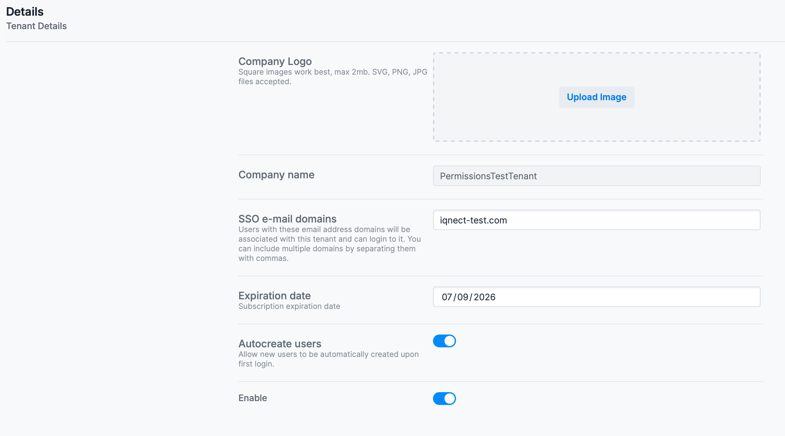Toggle the Autocreate users switch off
This screenshot has height=436, width=785.
(x=444, y=341)
